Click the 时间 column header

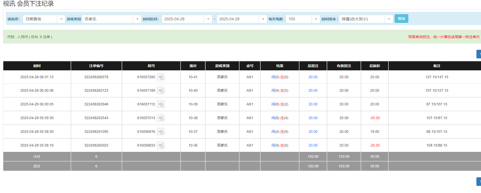pyautogui.click(x=37, y=66)
